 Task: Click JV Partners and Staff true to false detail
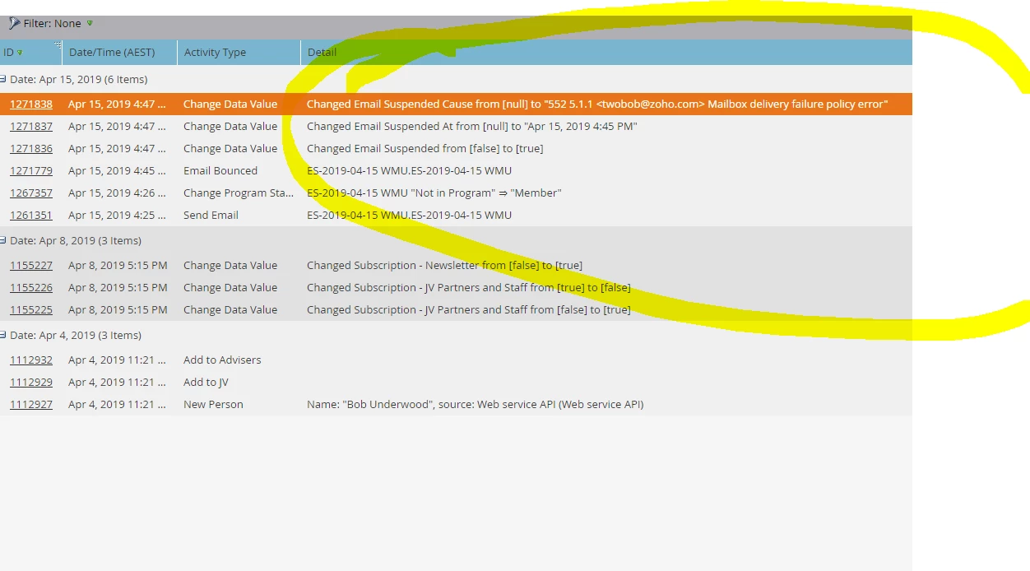[469, 288]
